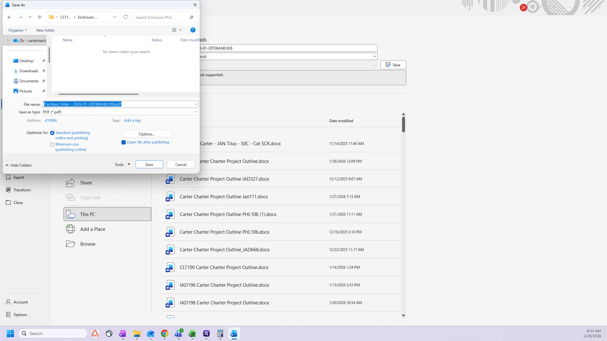Screen dimensions: 607x341
Task: Choose Close in Word backstage menu
Action: (x=18, y=203)
